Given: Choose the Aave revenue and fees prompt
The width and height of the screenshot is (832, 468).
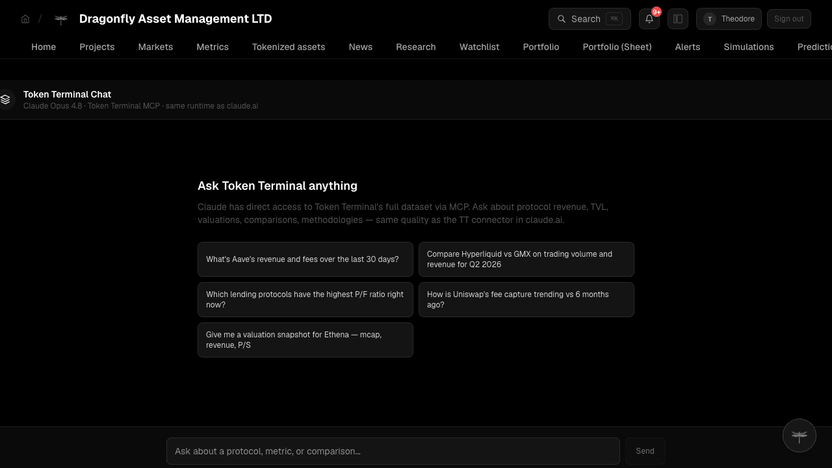Looking at the screenshot, I should (305, 259).
